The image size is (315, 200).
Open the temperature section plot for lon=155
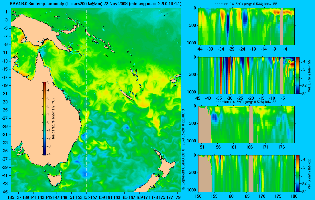coord(247,26)
